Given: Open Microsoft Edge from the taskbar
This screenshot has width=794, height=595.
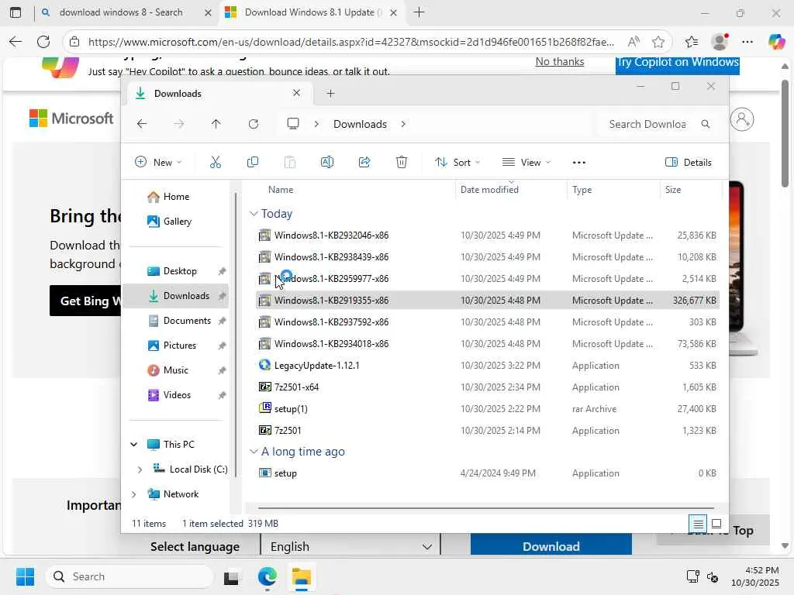Looking at the screenshot, I should point(267,576).
